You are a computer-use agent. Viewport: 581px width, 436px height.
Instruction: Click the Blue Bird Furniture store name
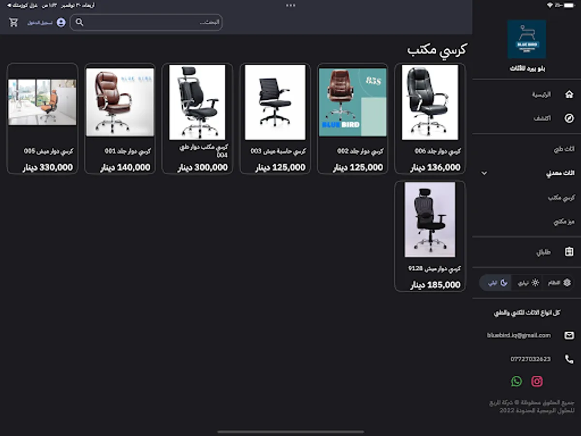(x=527, y=69)
